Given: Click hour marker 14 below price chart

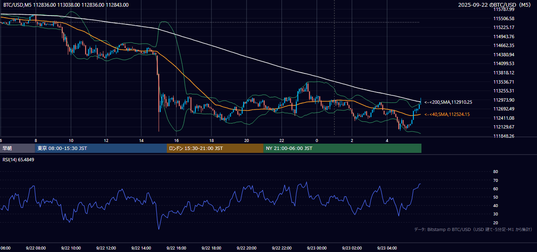Looking at the screenshot, I should coord(141,140).
